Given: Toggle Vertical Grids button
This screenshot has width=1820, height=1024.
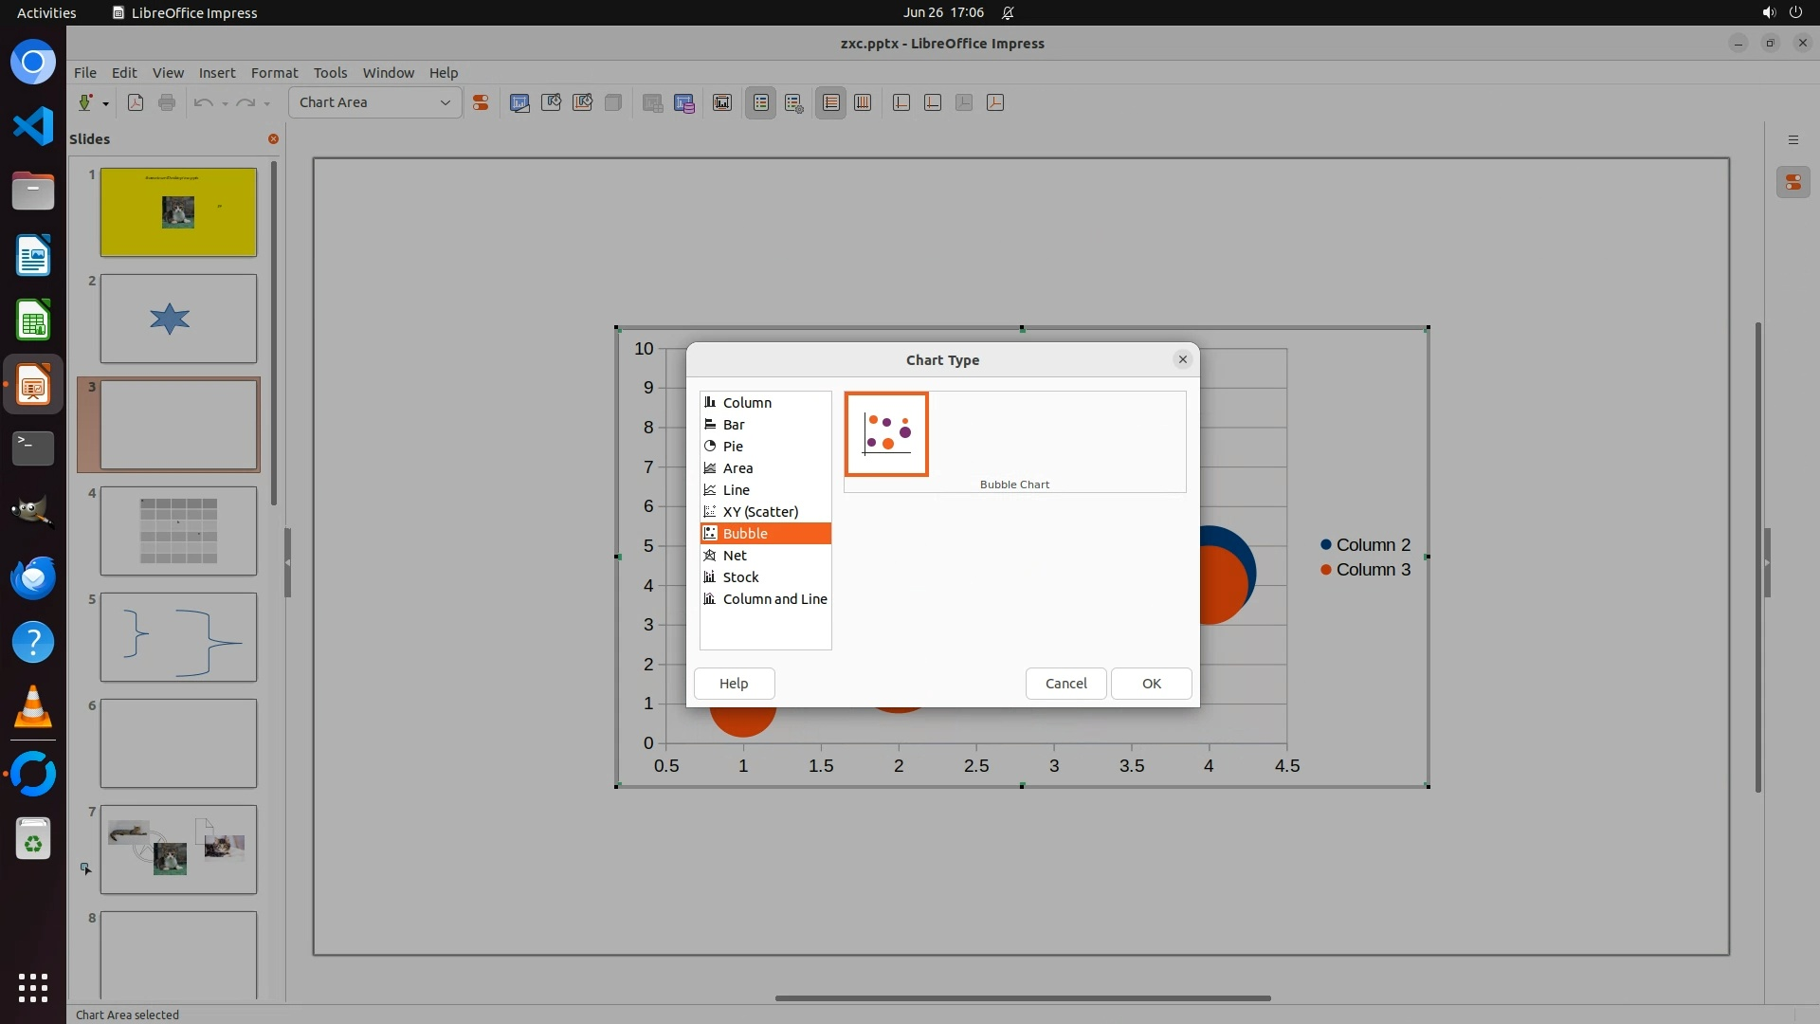Looking at the screenshot, I should click(x=863, y=102).
